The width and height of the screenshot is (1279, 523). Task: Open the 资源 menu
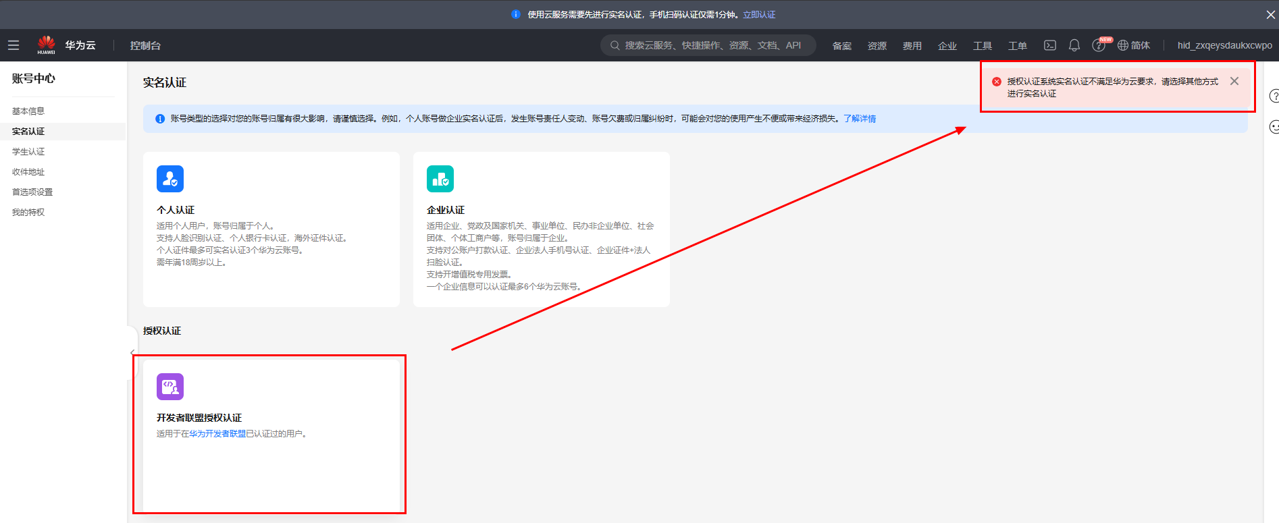[877, 46]
